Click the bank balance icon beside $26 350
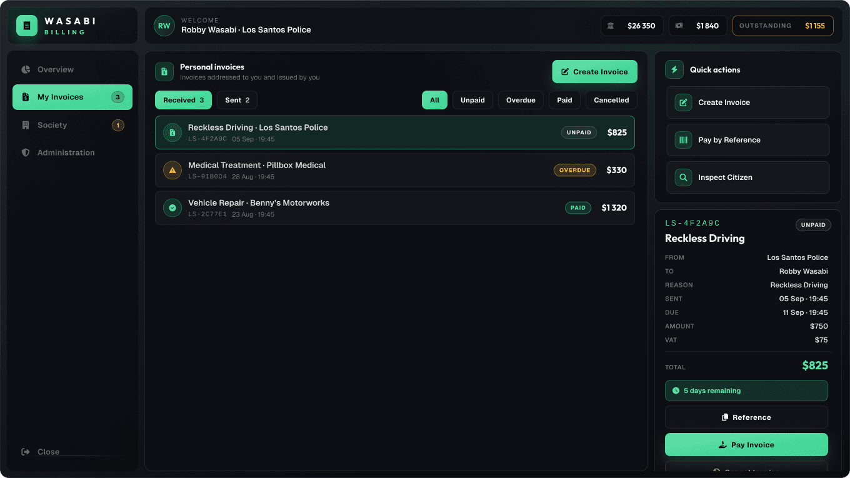This screenshot has width=850, height=478. point(611,26)
